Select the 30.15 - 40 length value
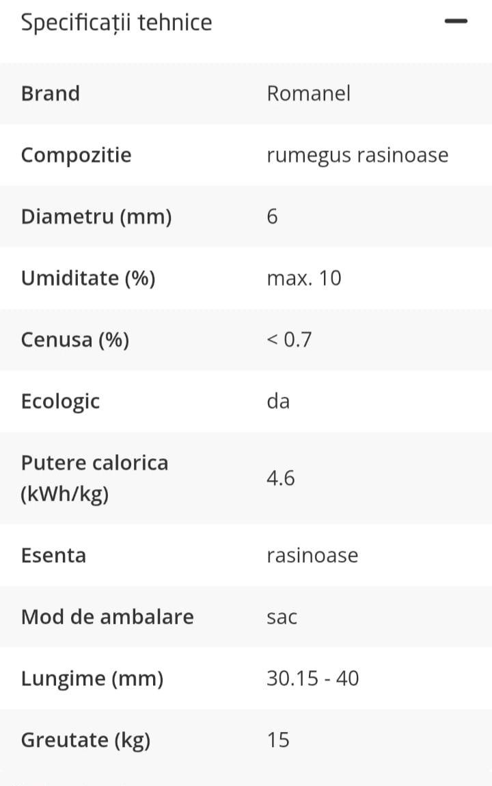 tap(313, 679)
